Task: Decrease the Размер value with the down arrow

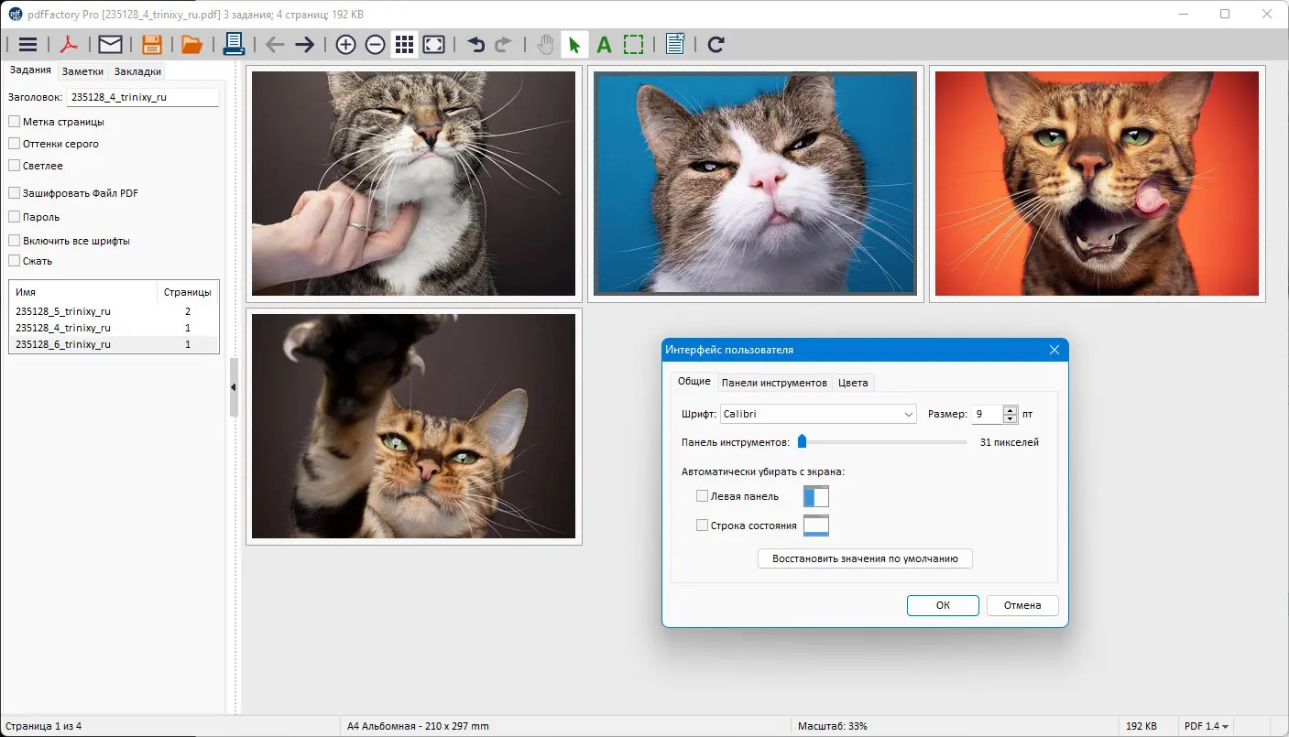Action: 1010,419
